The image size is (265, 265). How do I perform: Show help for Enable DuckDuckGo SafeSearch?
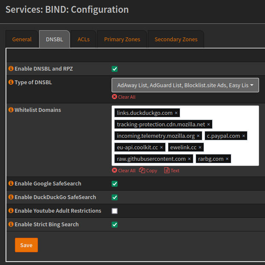point(11,197)
